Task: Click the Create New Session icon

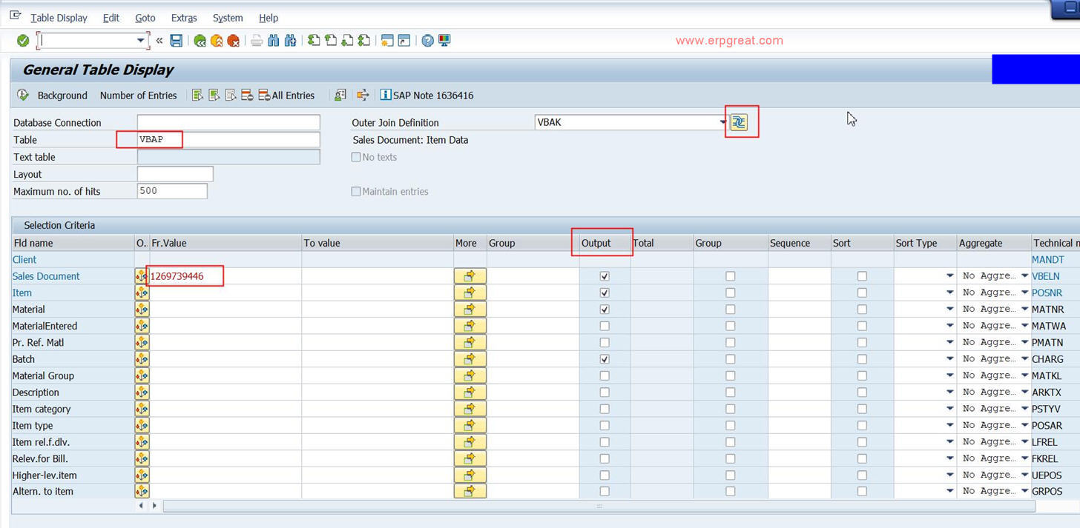Action: 386,41
